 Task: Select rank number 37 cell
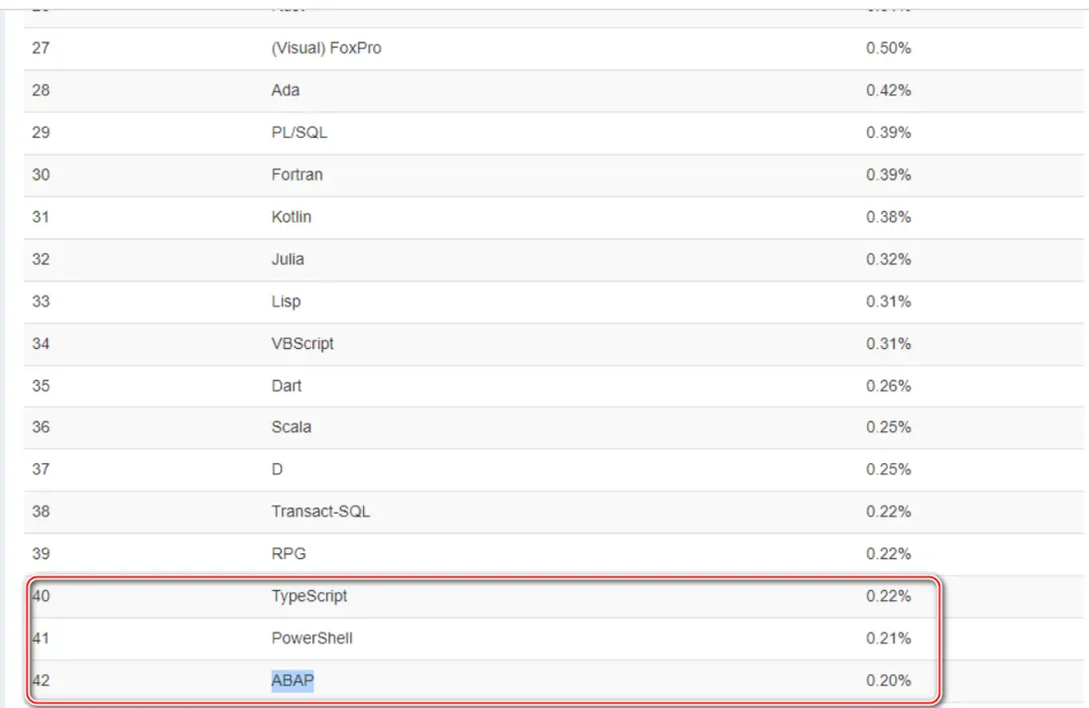(x=41, y=469)
